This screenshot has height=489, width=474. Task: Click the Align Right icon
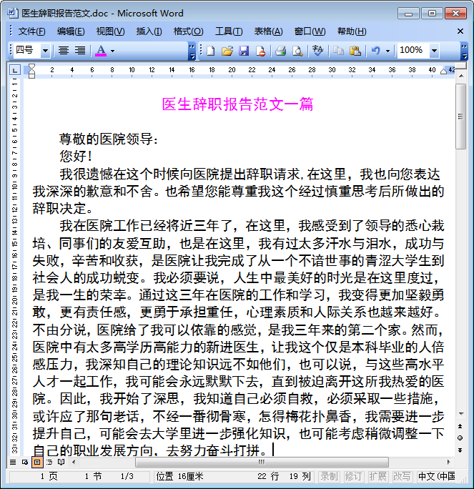point(80,50)
